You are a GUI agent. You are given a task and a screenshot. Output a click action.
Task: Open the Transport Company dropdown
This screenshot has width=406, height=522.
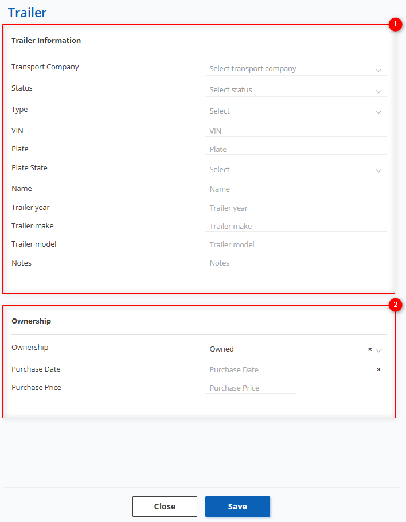point(295,69)
